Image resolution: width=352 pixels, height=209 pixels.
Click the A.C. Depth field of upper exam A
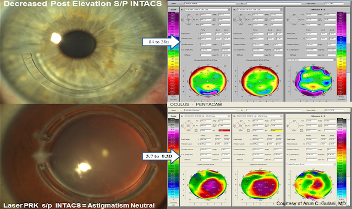[206, 50]
